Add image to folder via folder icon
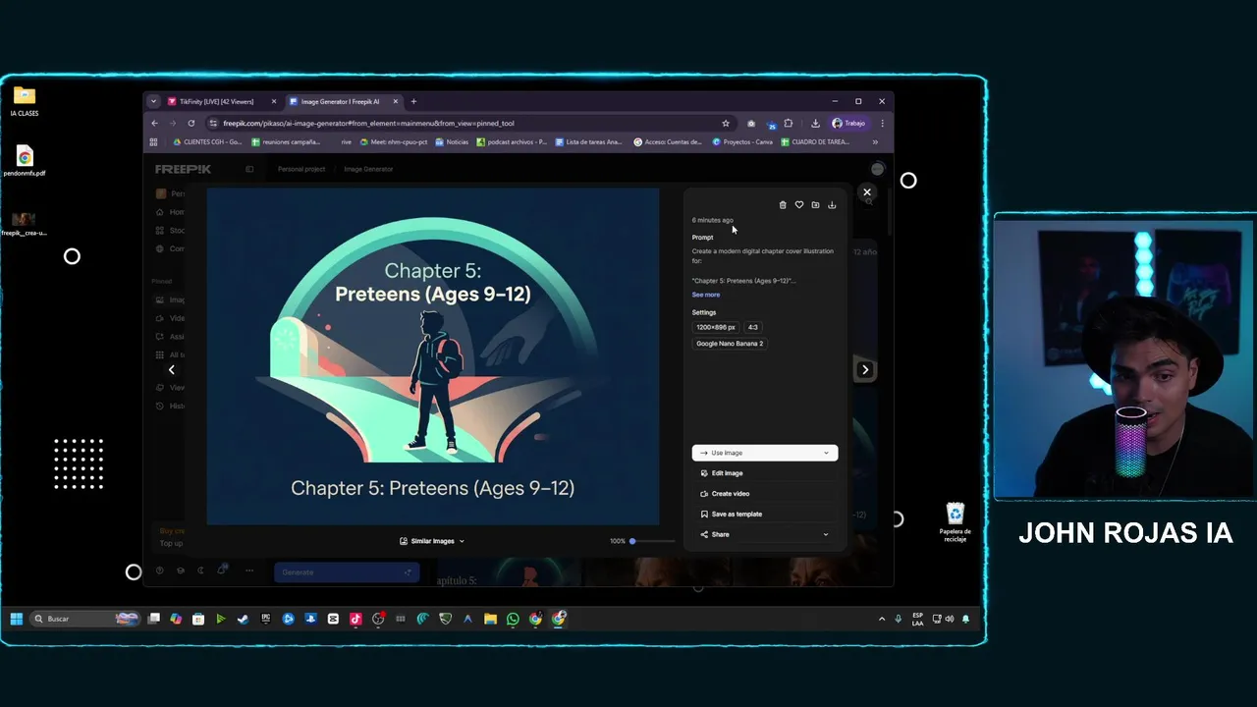The height and width of the screenshot is (707, 1257). [x=815, y=205]
